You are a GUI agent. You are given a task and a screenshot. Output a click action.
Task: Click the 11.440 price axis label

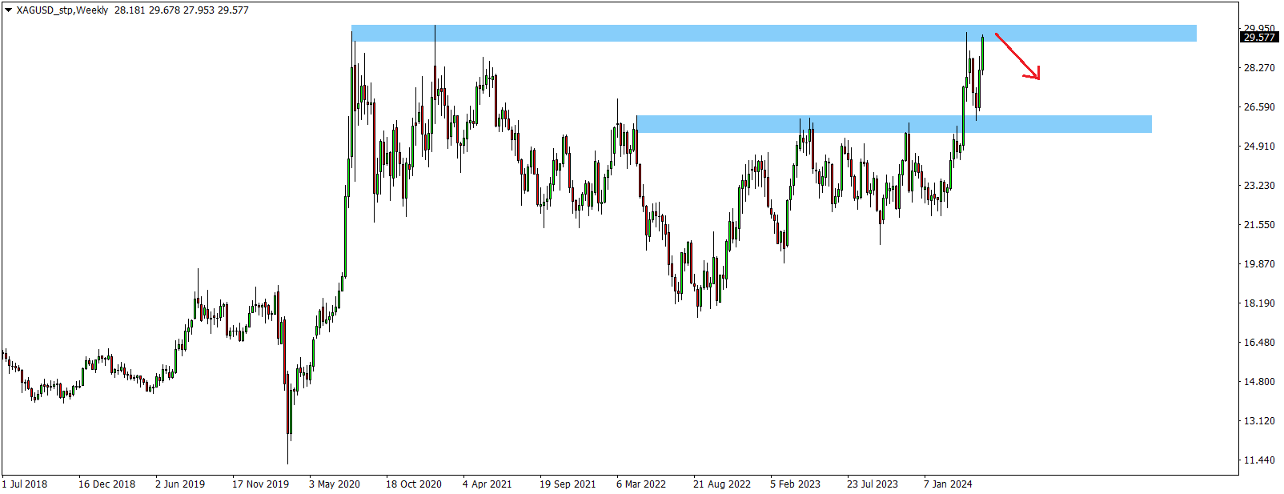[1259, 460]
